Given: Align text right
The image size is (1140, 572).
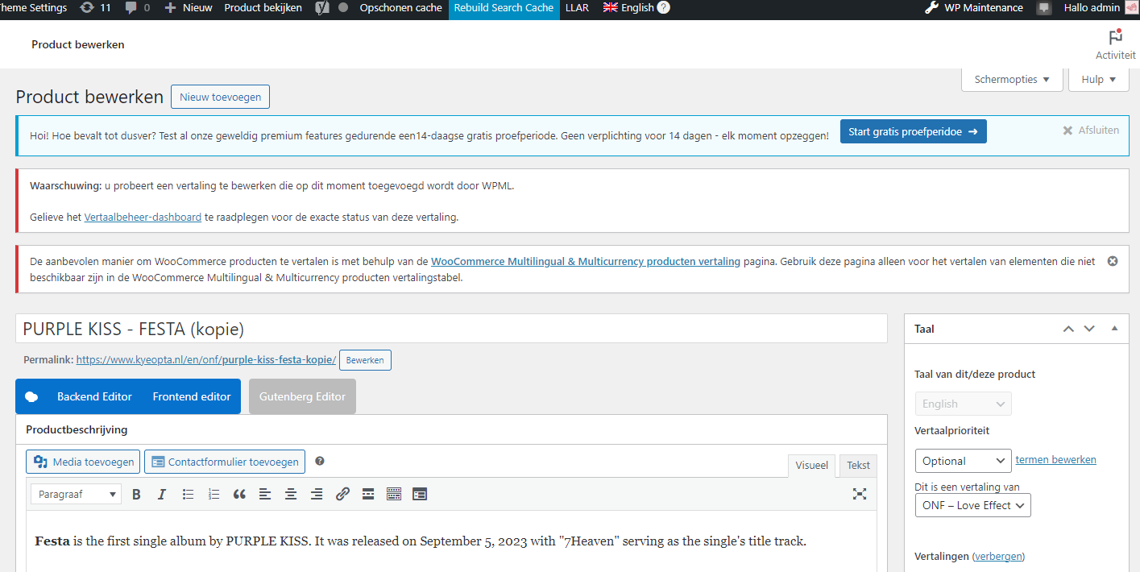Looking at the screenshot, I should click(x=317, y=494).
